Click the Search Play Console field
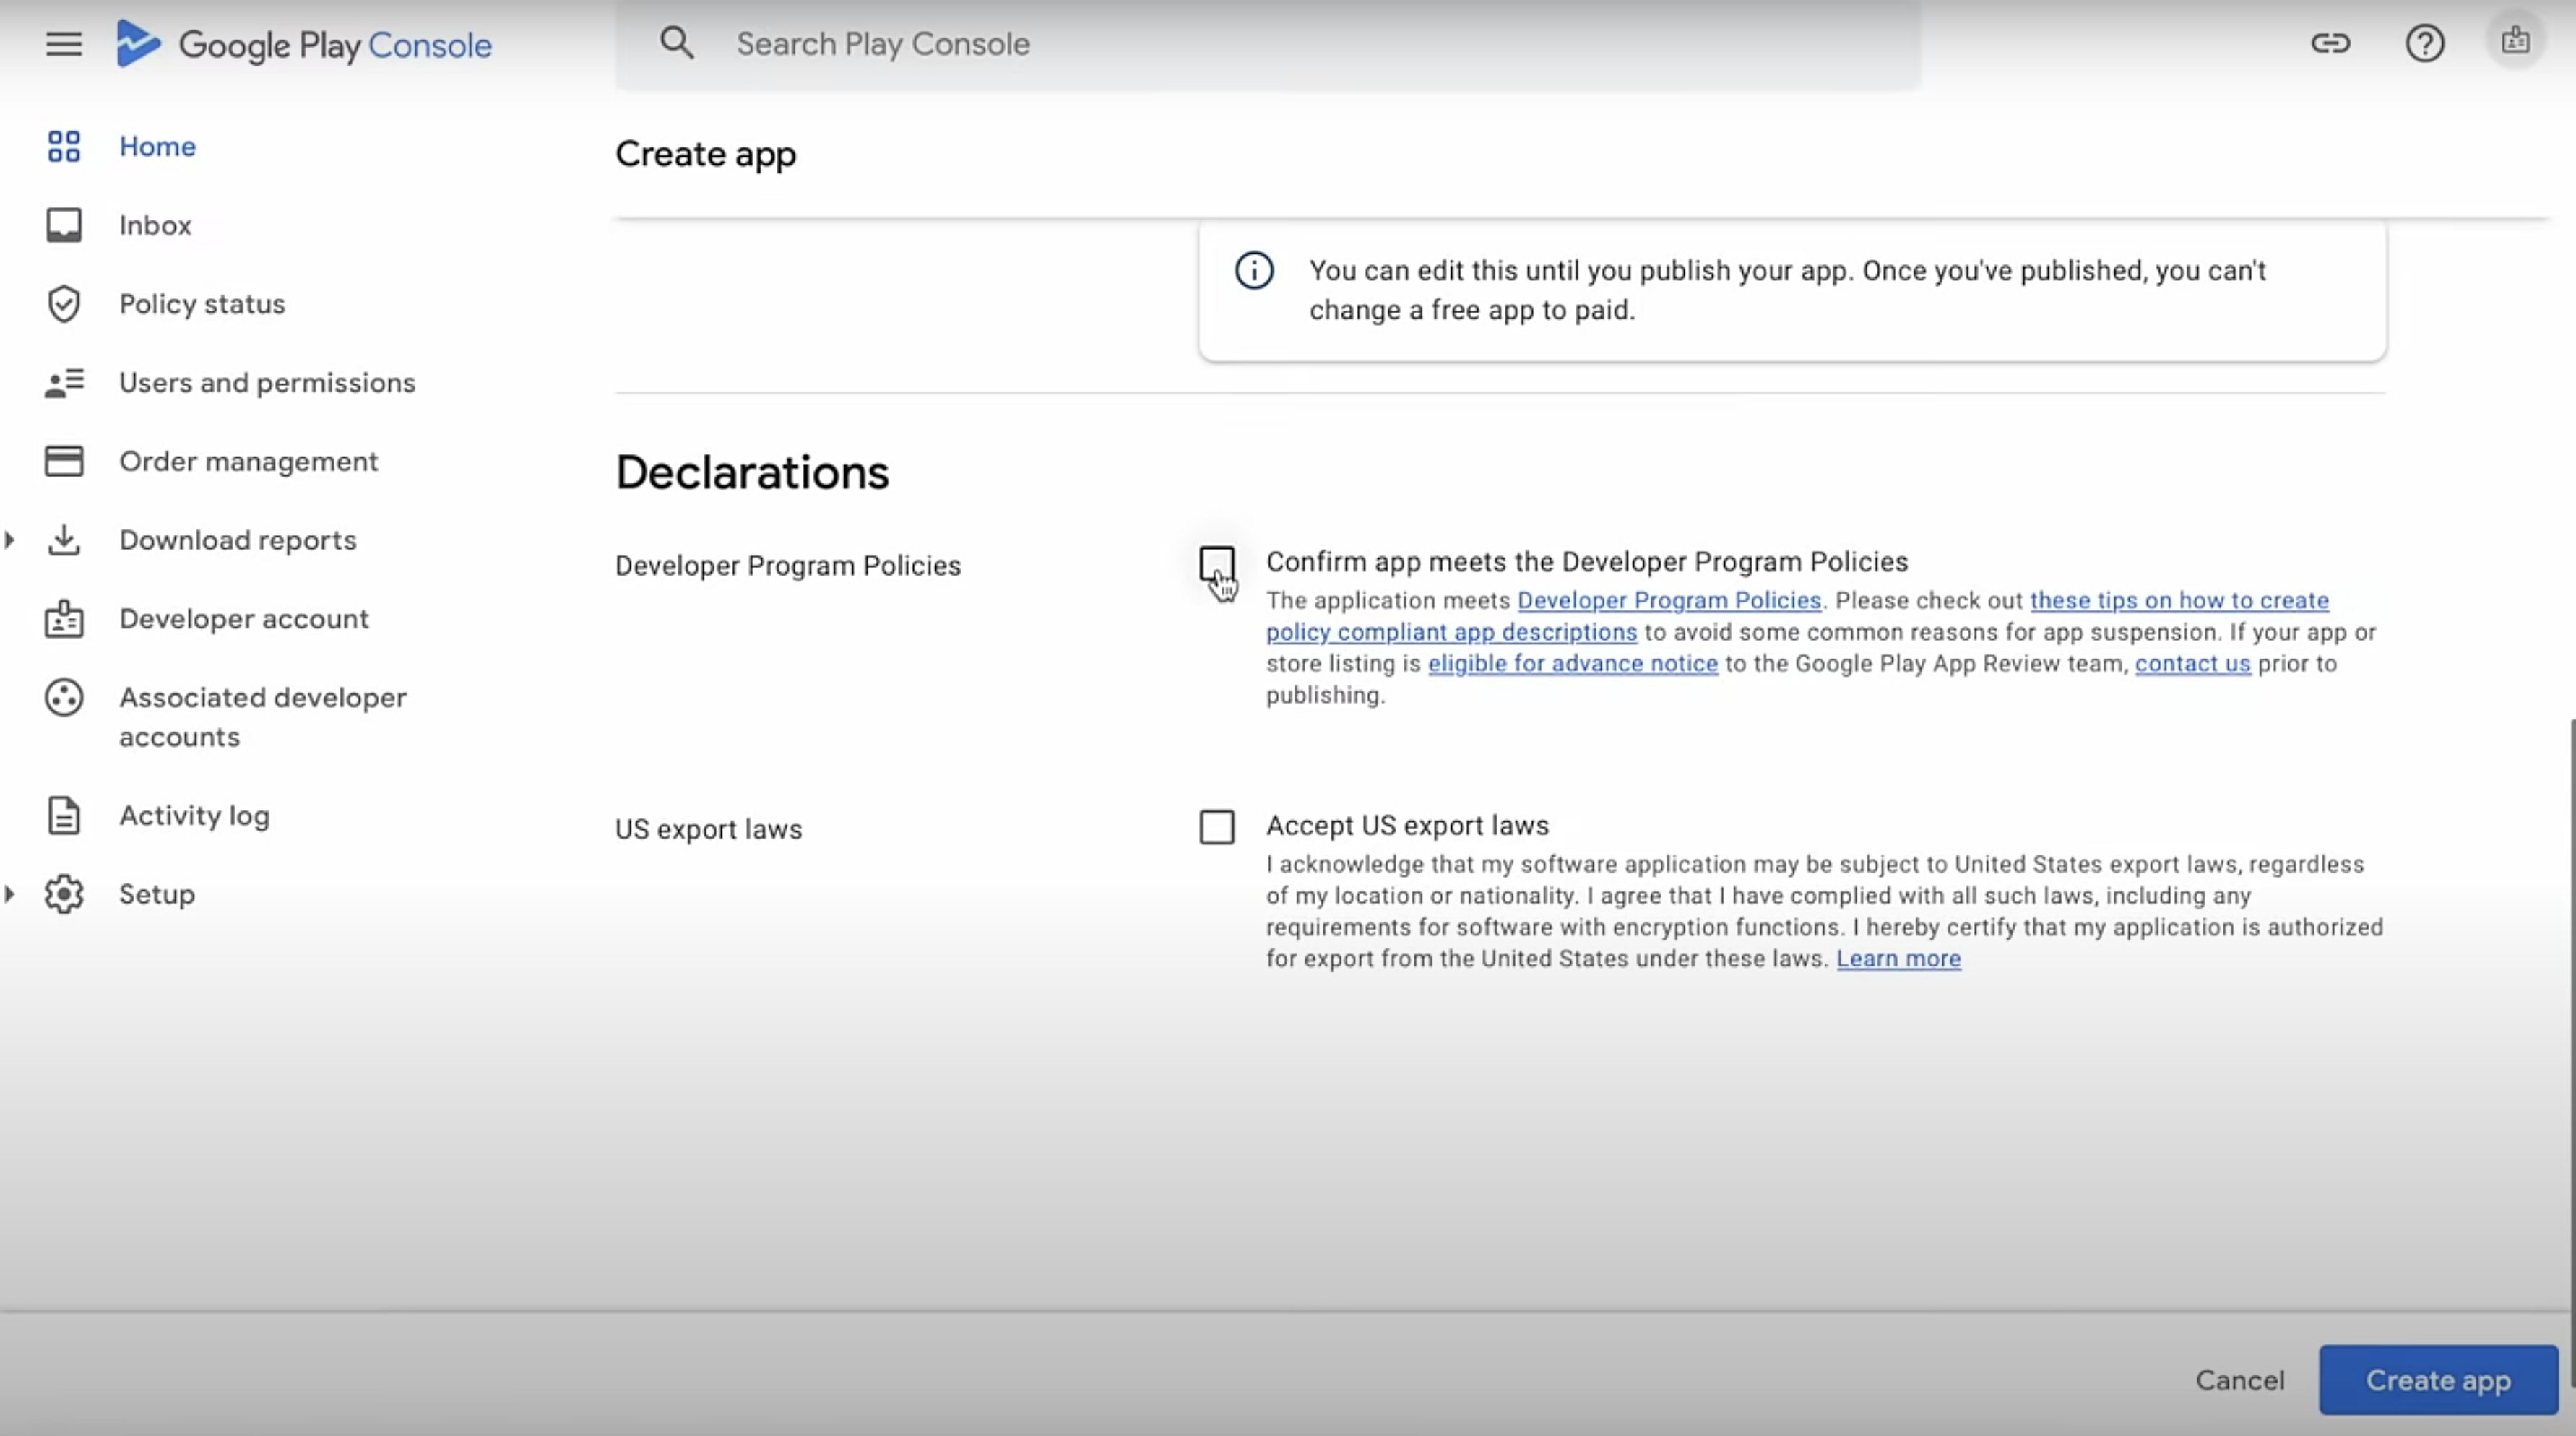2576x1436 pixels. 1267,45
